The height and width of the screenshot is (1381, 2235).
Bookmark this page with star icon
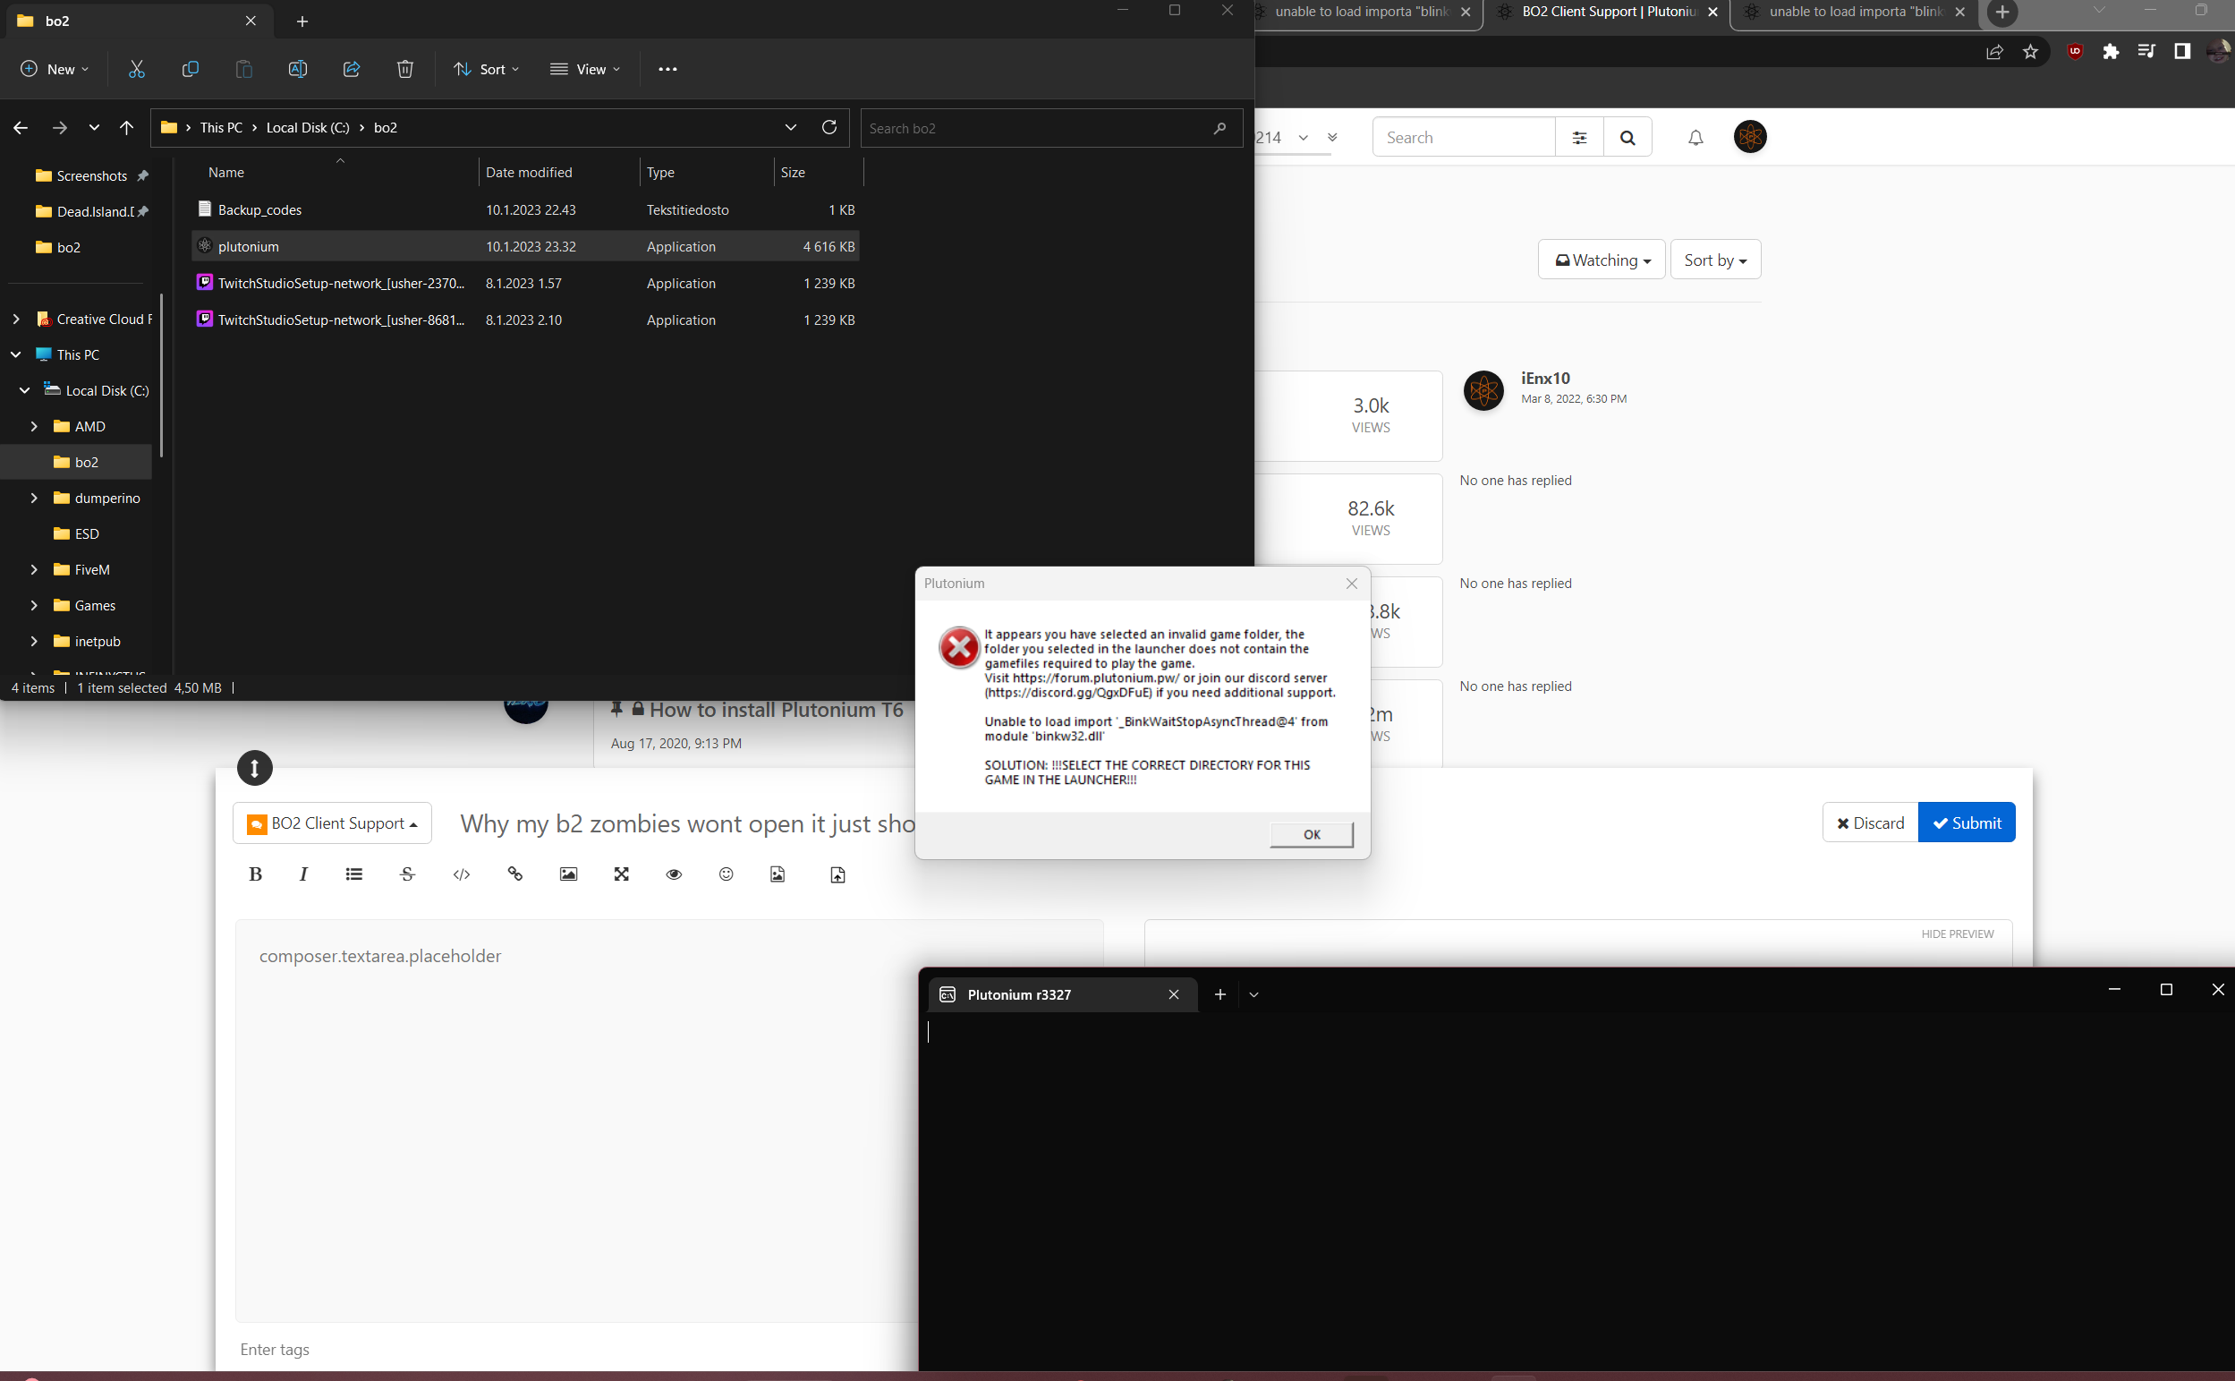[x=2030, y=52]
